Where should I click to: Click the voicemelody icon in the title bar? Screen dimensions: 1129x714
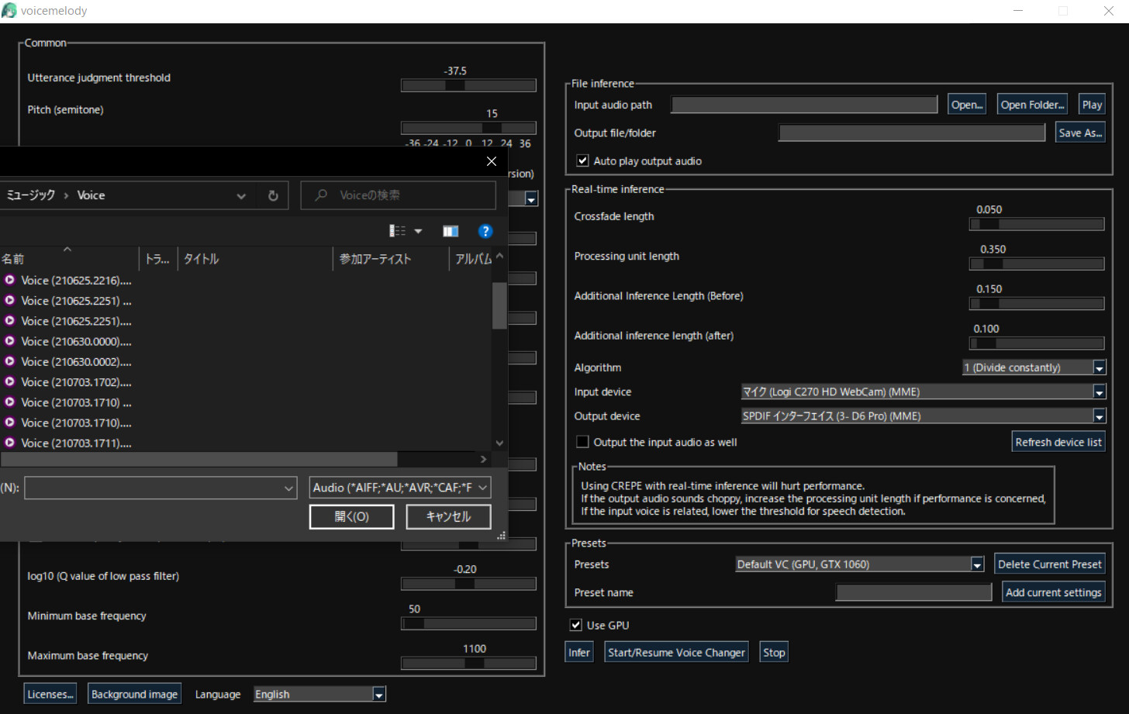(x=9, y=10)
